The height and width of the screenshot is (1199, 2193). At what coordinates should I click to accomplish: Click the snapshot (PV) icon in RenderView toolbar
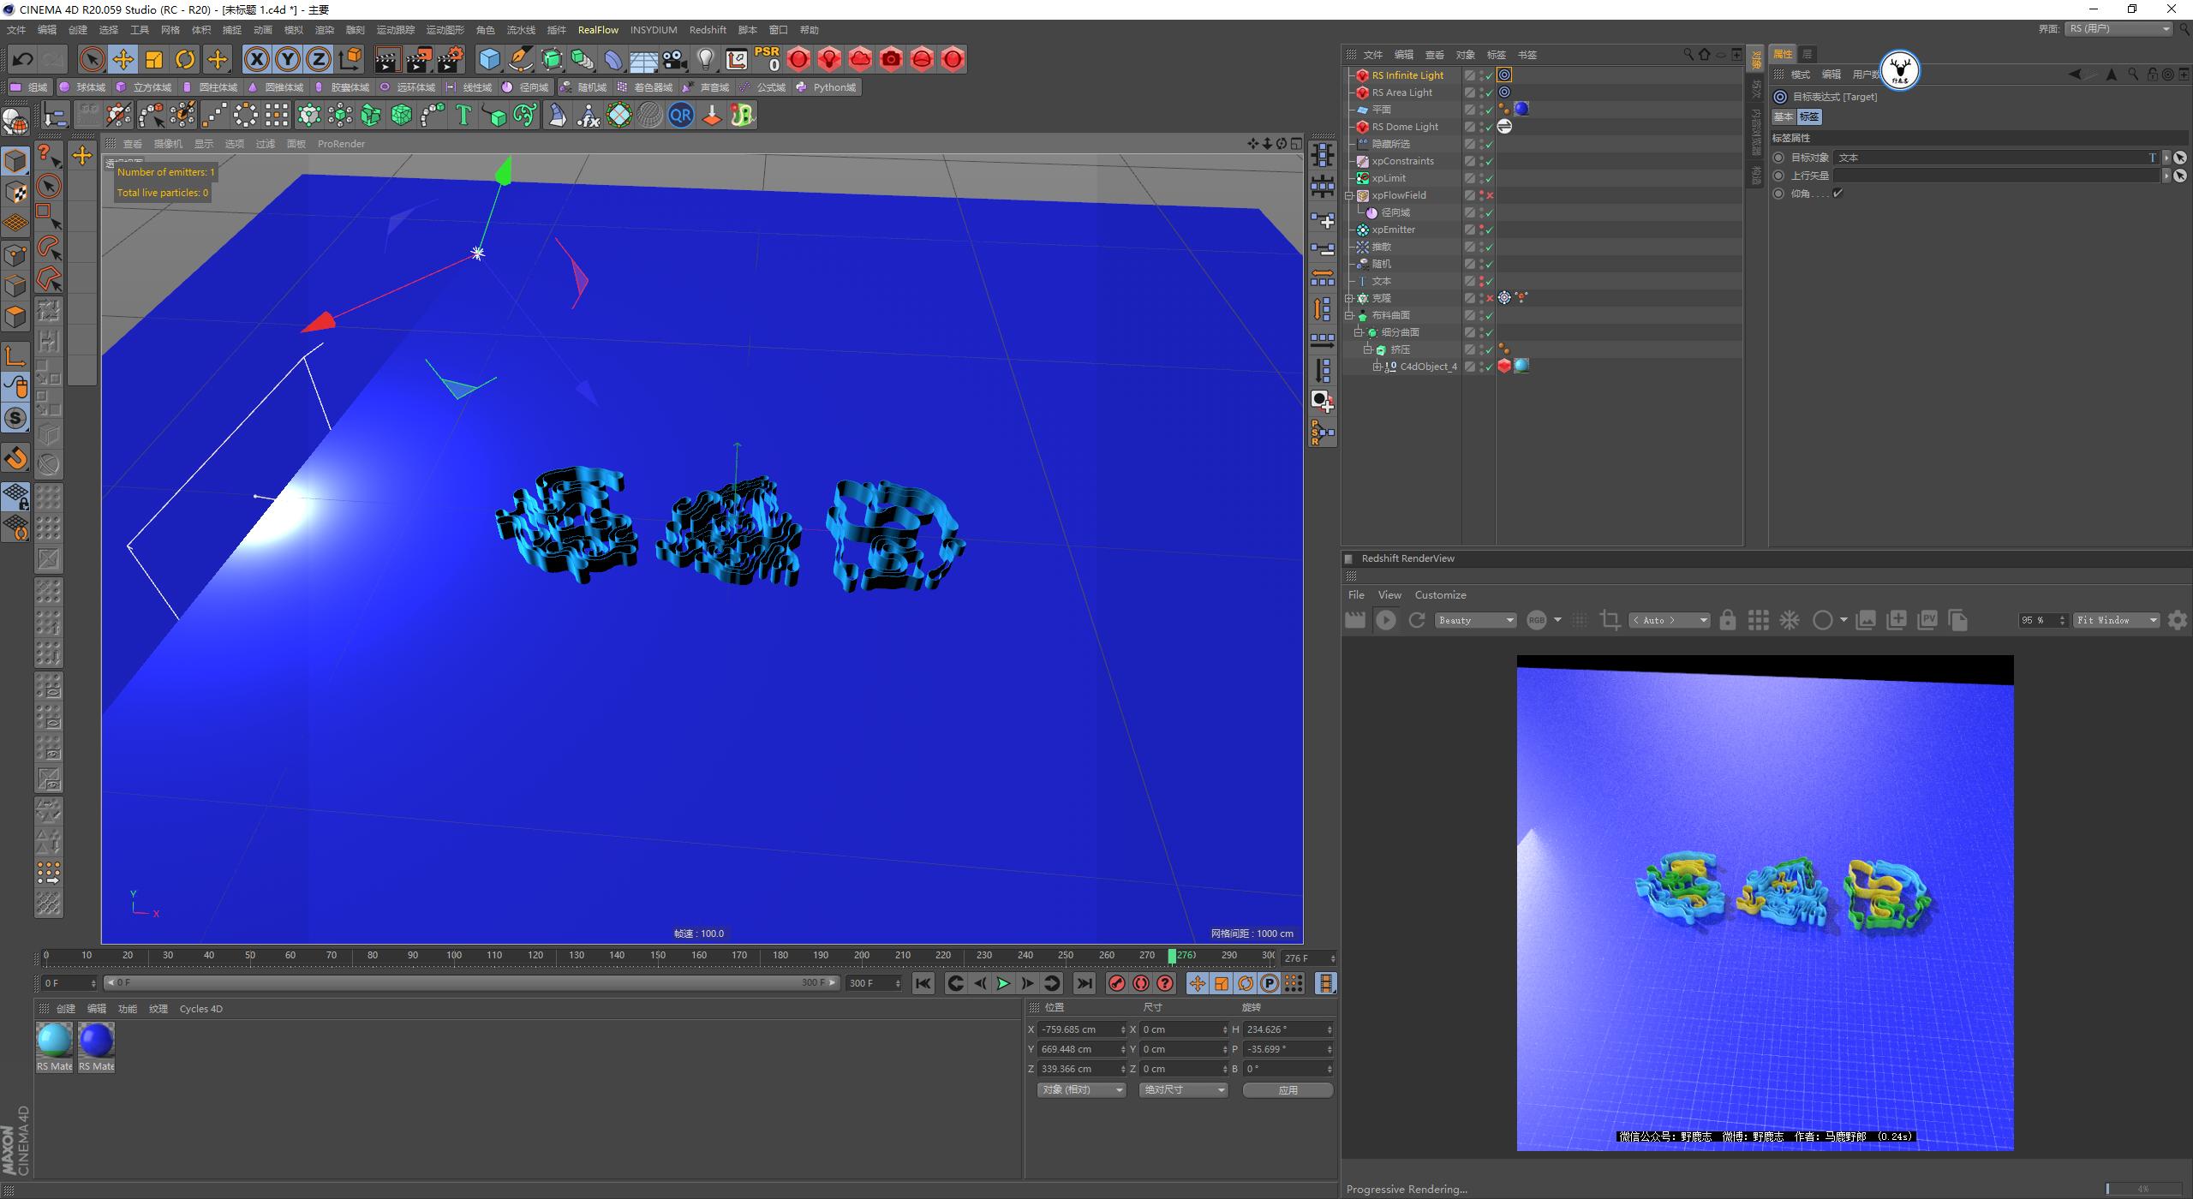point(1928,619)
